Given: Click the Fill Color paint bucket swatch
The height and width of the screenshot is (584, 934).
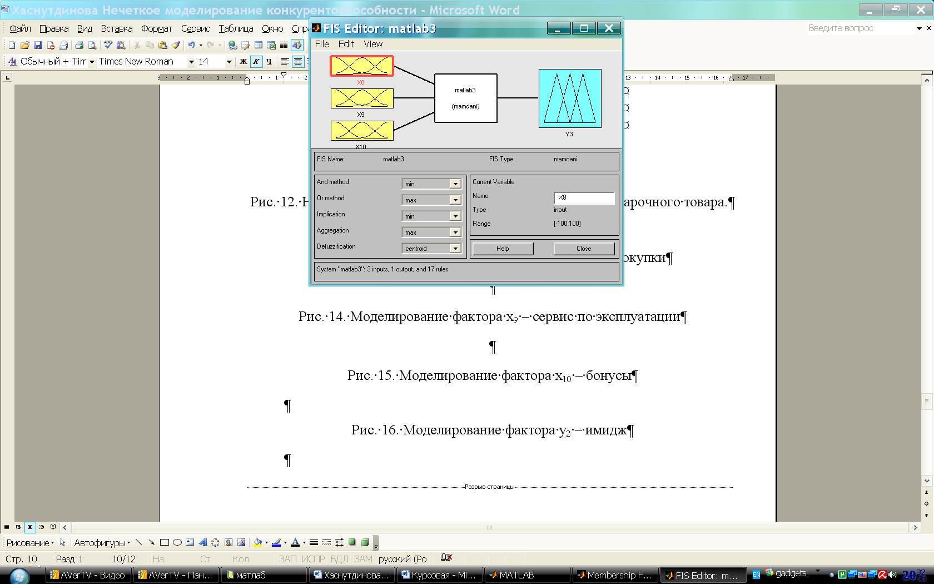Looking at the screenshot, I should (257, 542).
